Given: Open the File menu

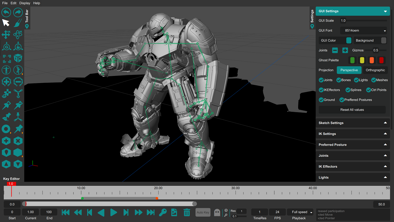Looking at the screenshot, I should click(x=5, y=3).
